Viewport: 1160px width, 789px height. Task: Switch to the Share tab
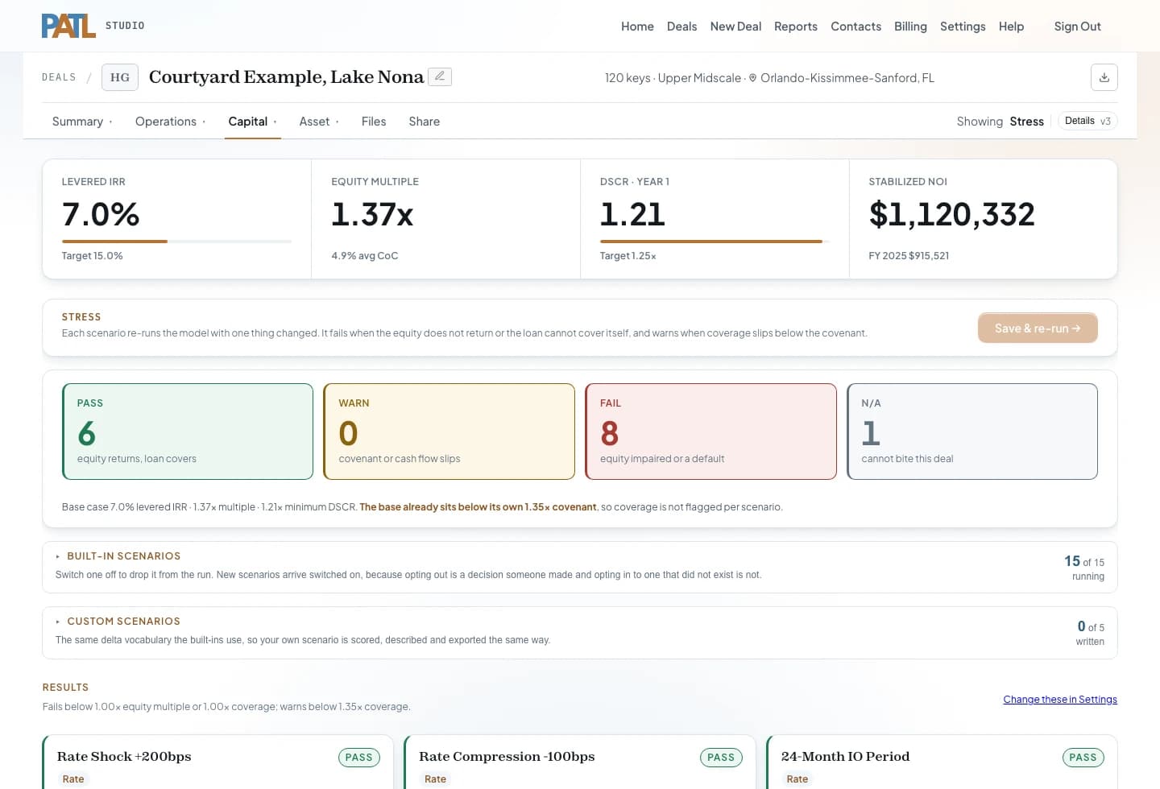tap(425, 122)
